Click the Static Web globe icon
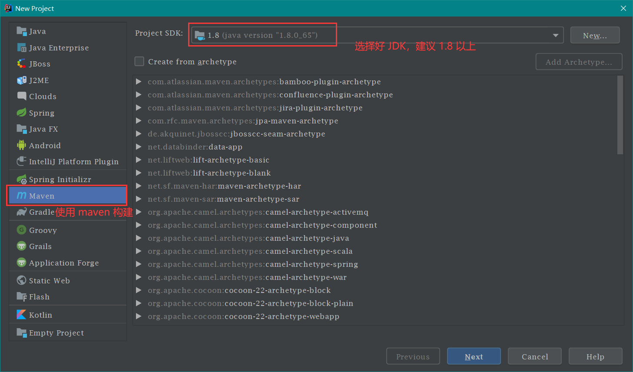 click(21, 280)
